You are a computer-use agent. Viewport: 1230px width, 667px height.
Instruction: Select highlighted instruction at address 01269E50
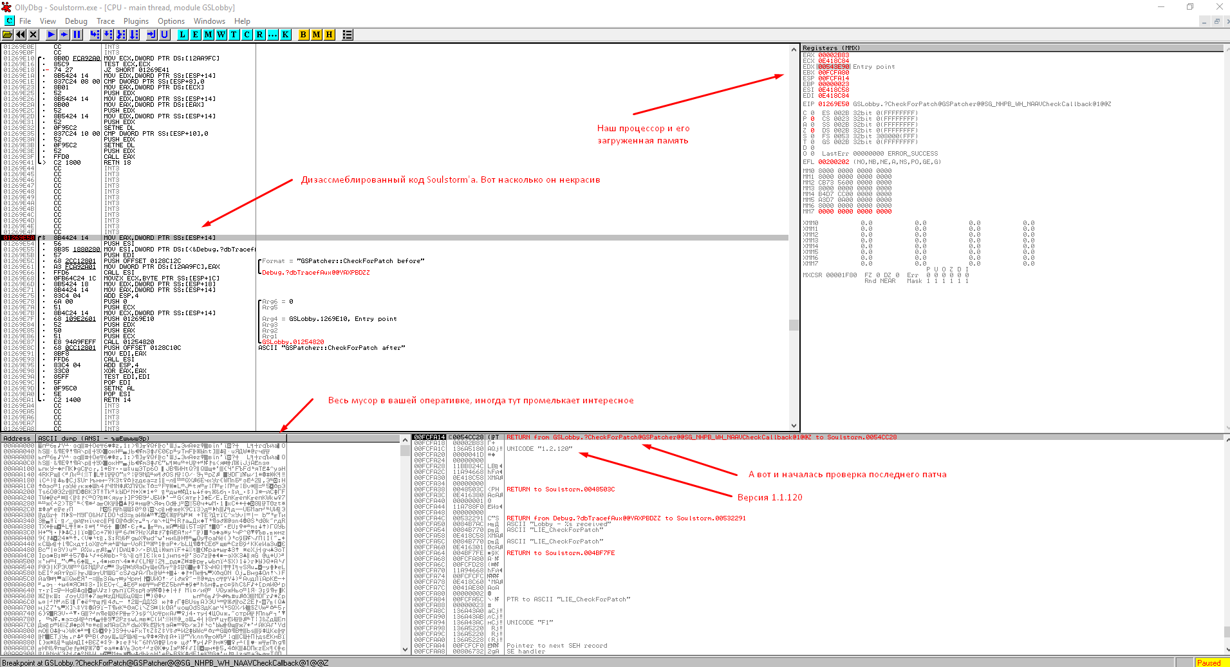click(x=396, y=238)
